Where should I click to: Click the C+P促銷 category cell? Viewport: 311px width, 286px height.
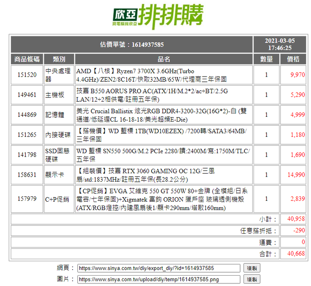click(59, 199)
